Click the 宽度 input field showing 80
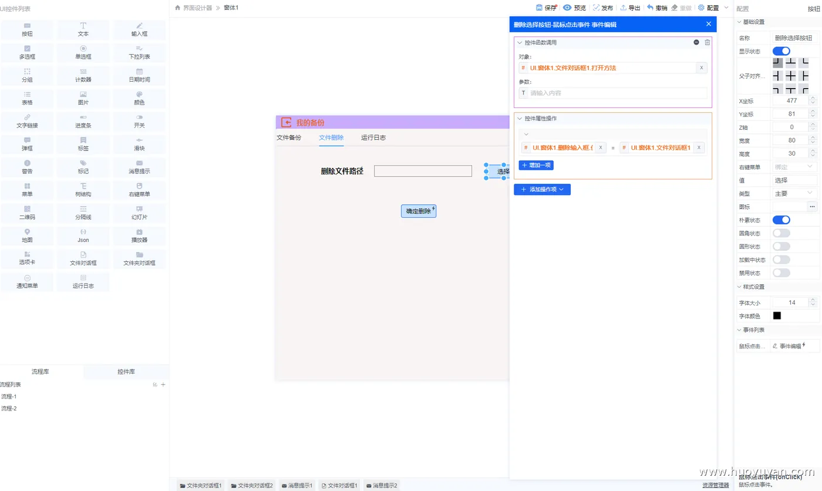The image size is (822, 491). [793, 140]
